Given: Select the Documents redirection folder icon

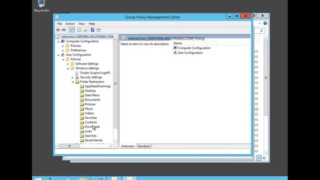Looking at the screenshot, I should 82,100.
